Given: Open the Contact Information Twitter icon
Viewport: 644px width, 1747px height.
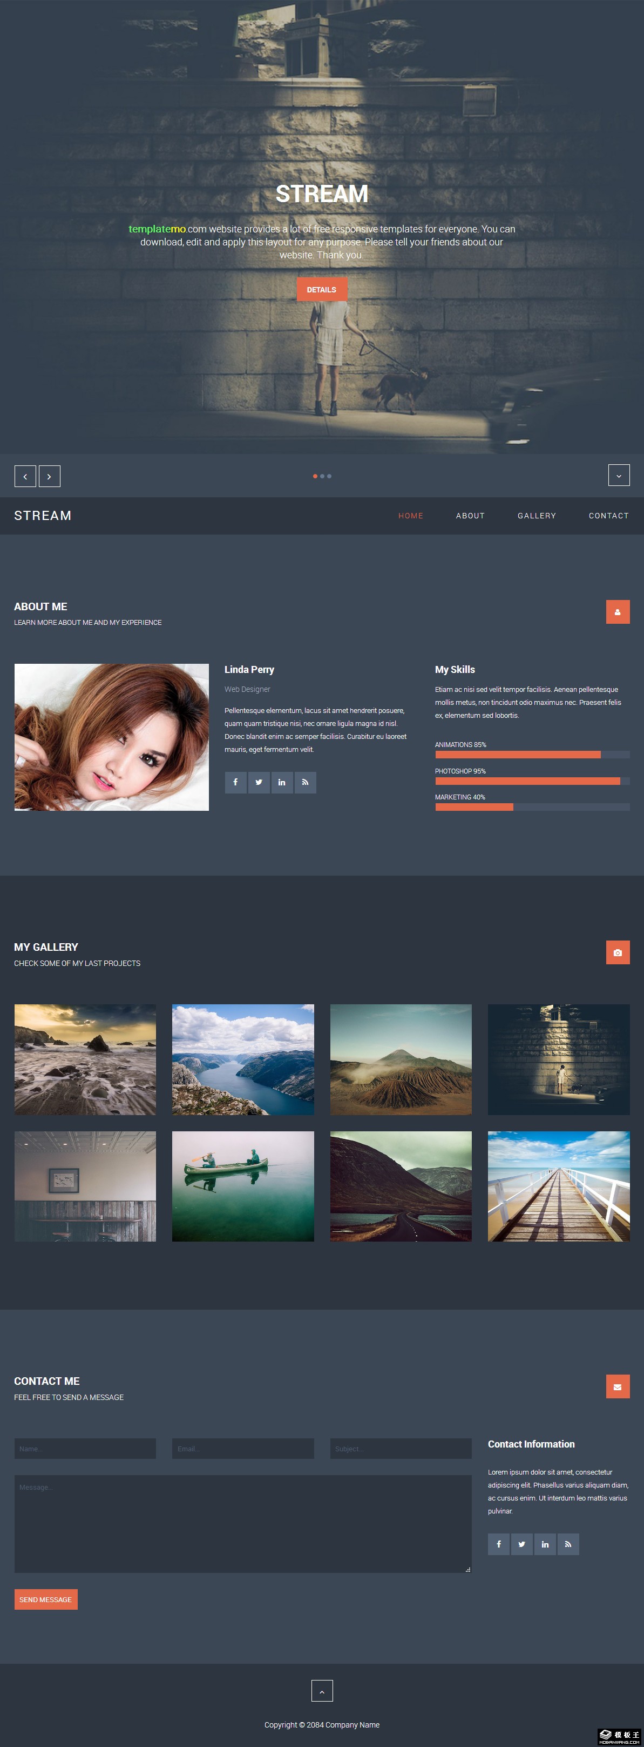Looking at the screenshot, I should [521, 1544].
